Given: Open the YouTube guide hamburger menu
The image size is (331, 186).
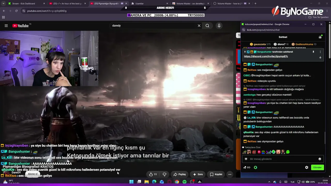Looking at the screenshot, I should 6,26.
